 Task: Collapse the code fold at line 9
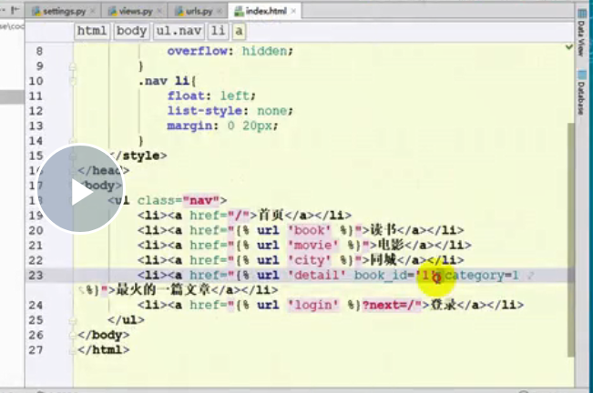[73, 66]
